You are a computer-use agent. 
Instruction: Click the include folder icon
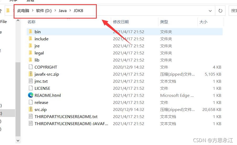30,39
